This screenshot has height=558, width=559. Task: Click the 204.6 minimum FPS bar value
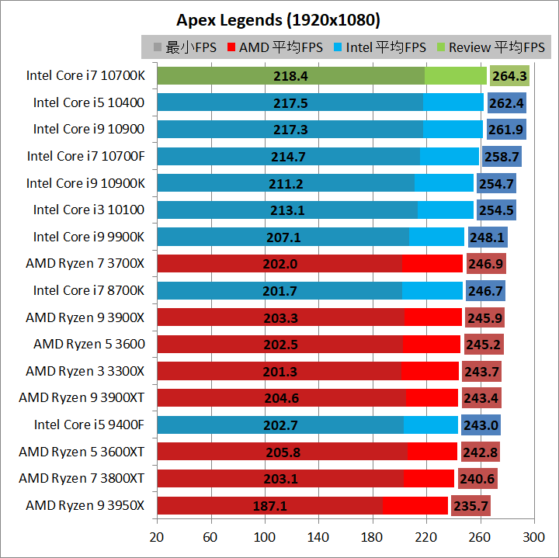click(x=282, y=398)
